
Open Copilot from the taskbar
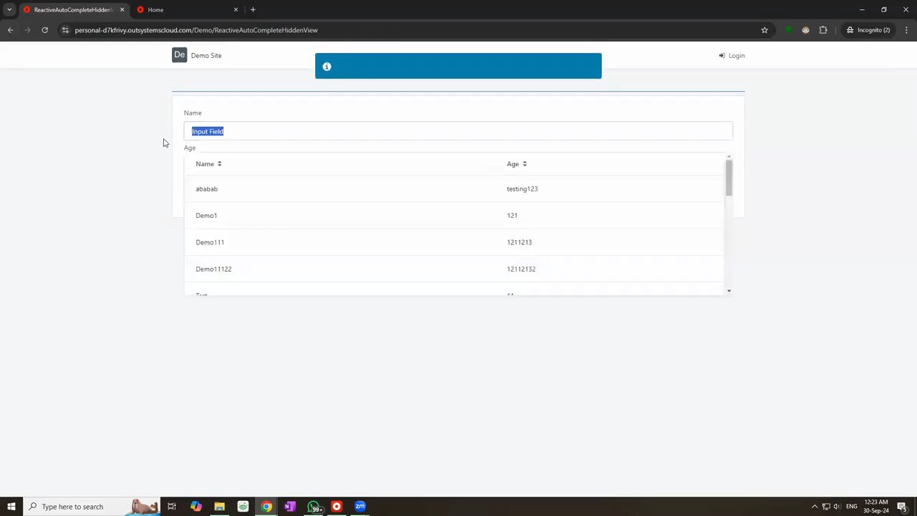pos(196,507)
